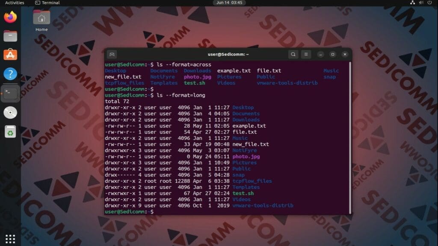The image size is (438, 246).
Task: Click test.sh in the long listing
Action: 243,193
